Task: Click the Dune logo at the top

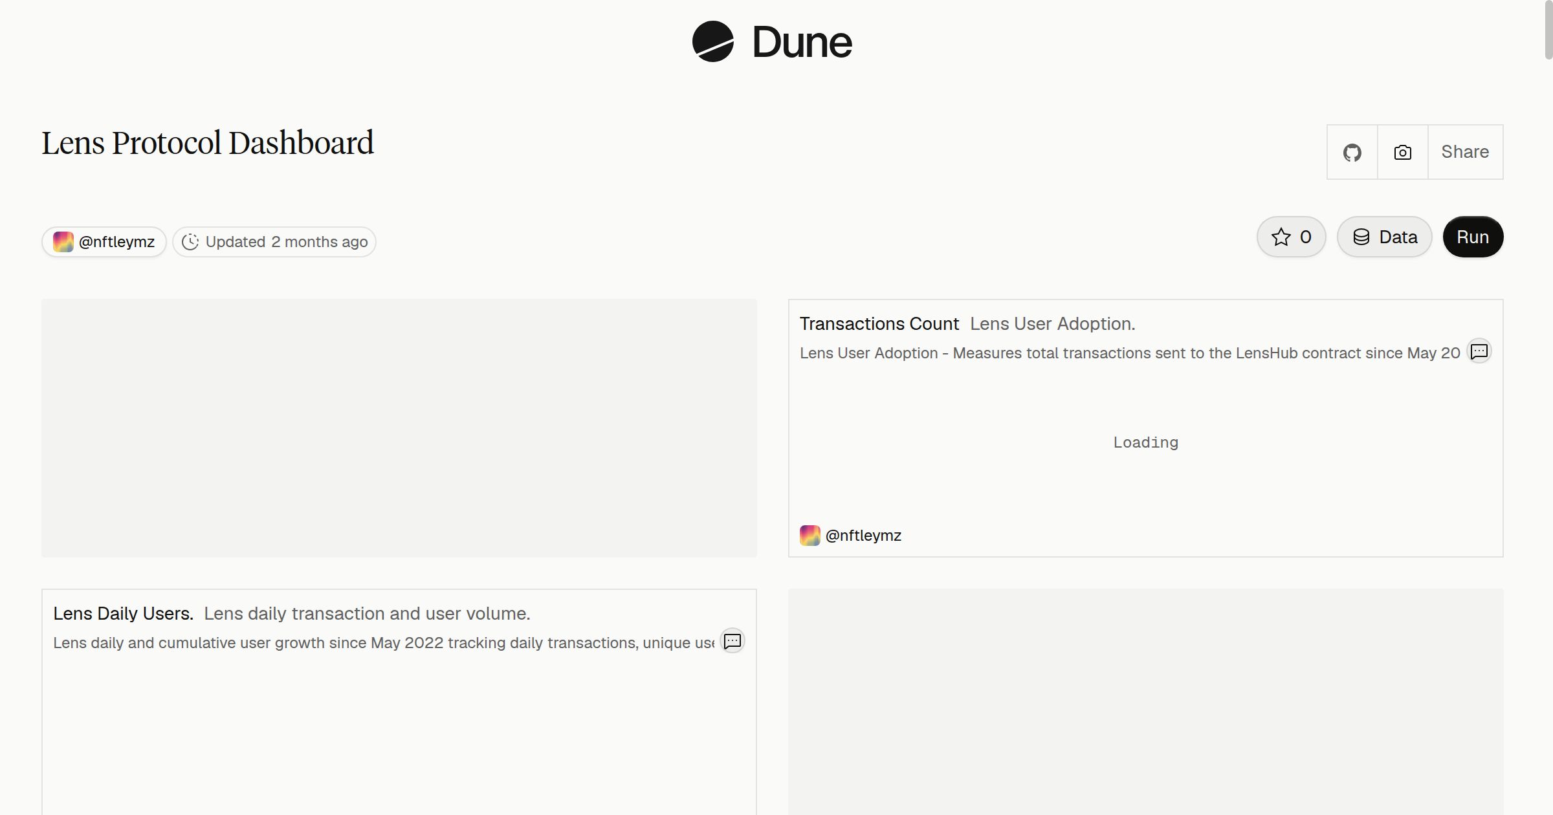Action: [x=772, y=42]
